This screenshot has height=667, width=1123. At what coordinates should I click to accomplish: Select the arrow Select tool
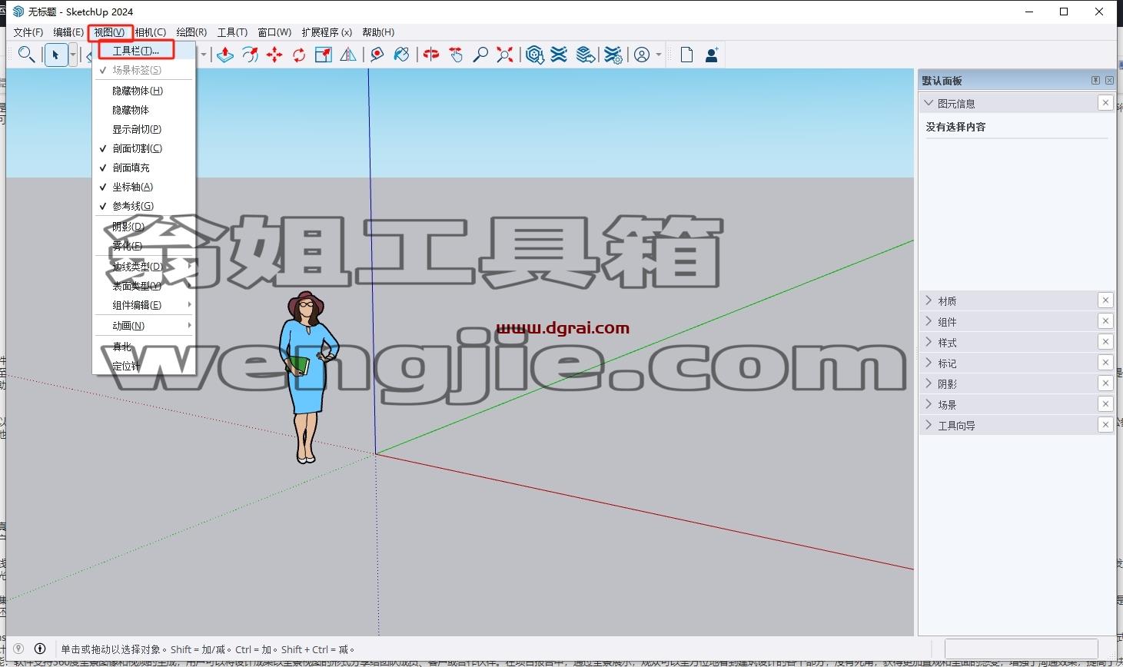click(55, 55)
